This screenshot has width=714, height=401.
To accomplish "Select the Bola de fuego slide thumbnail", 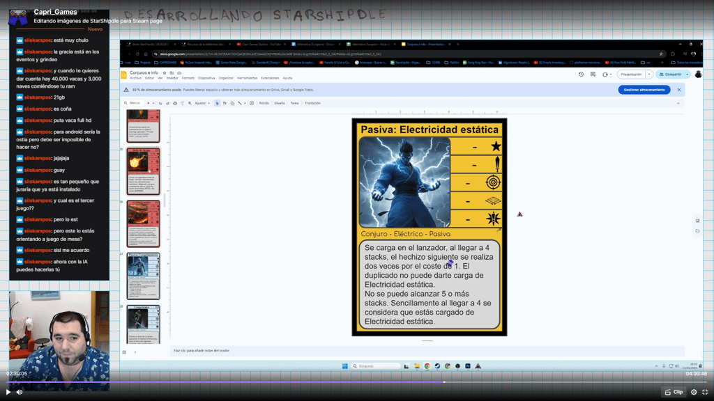I will click(x=144, y=171).
